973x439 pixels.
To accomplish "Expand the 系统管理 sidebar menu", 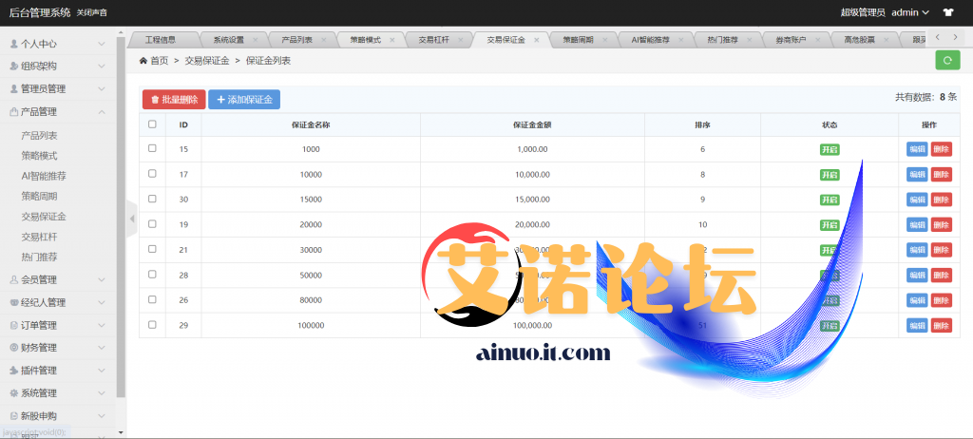I will (58, 393).
